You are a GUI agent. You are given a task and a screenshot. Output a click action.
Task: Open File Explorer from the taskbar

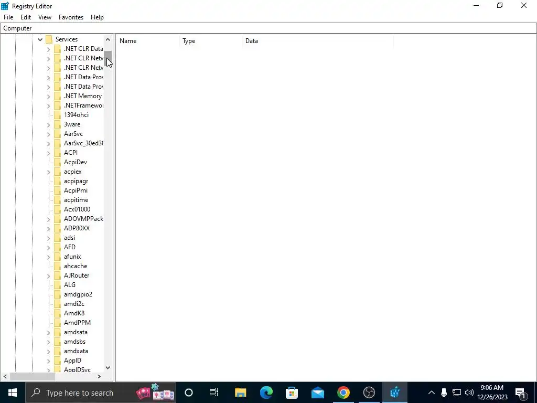pyautogui.click(x=240, y=393)
